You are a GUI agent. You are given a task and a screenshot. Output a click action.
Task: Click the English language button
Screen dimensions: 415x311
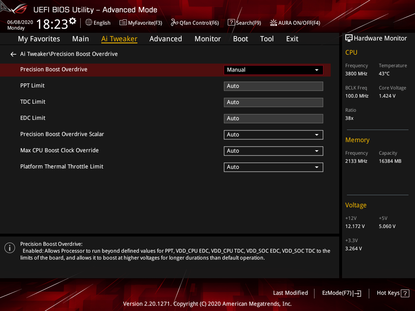[98, 23]
